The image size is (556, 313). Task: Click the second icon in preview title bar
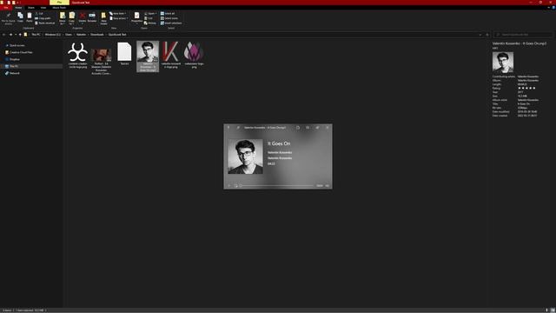coord(238,128)
